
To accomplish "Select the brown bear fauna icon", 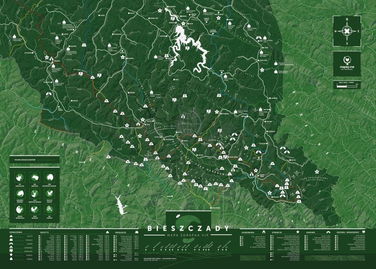I will coord(20,193).
